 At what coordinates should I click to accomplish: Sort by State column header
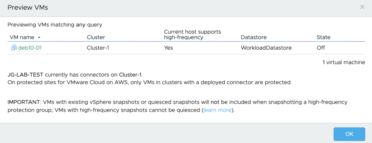click(323, 37)
